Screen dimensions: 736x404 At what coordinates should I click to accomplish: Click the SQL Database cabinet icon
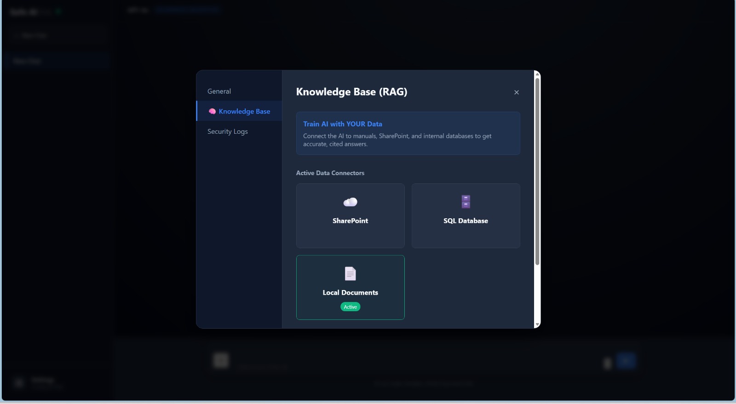pyautogui.click(x=466, y=202)
